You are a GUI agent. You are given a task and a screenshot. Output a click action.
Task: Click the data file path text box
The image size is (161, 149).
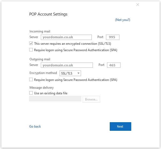55,99
